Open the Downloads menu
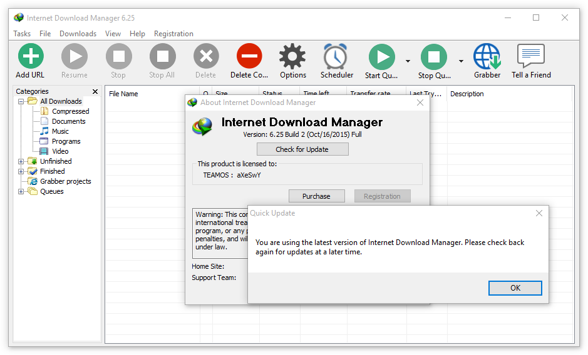The width and height of the screenshot is (588, 355). click(78, 34)
